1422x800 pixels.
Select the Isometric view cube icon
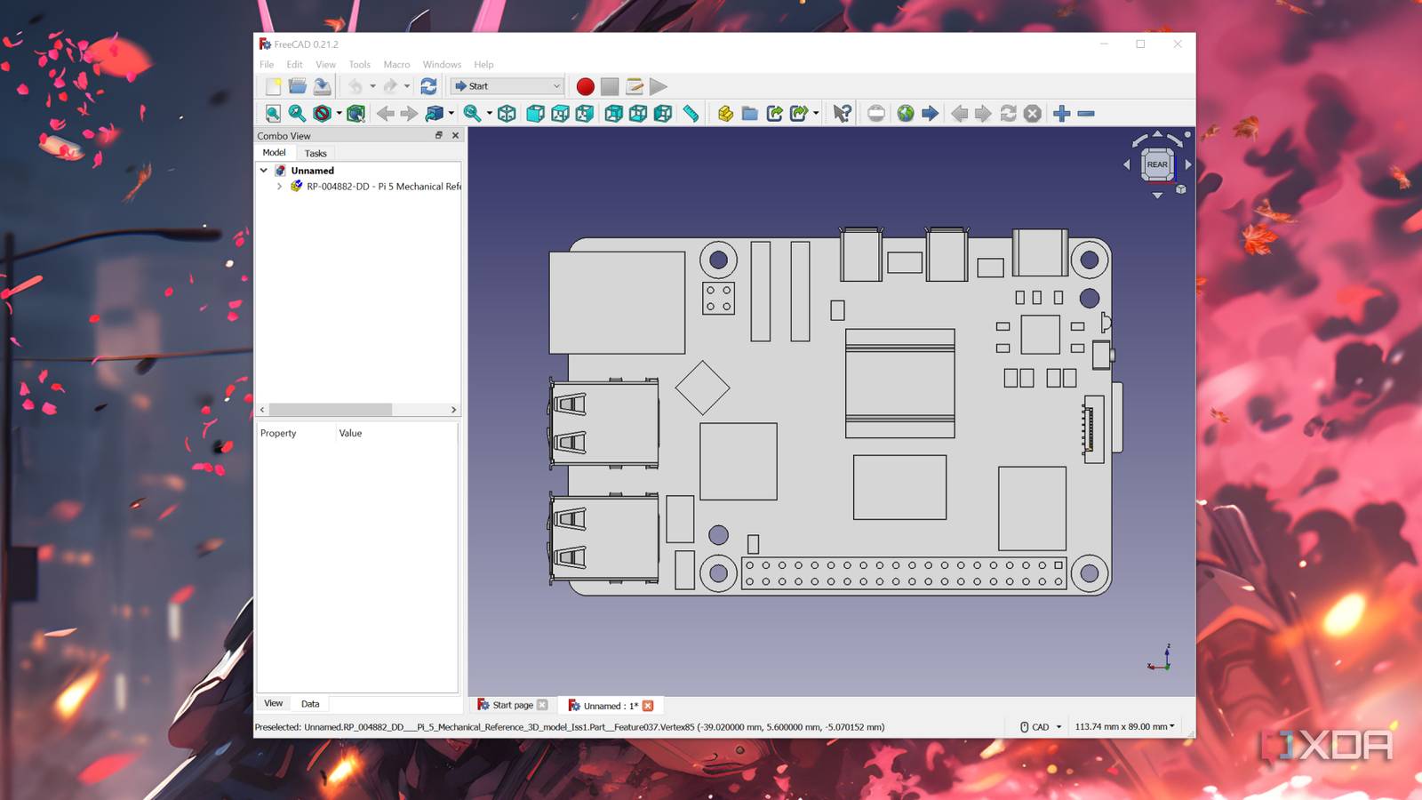(507, 114)
